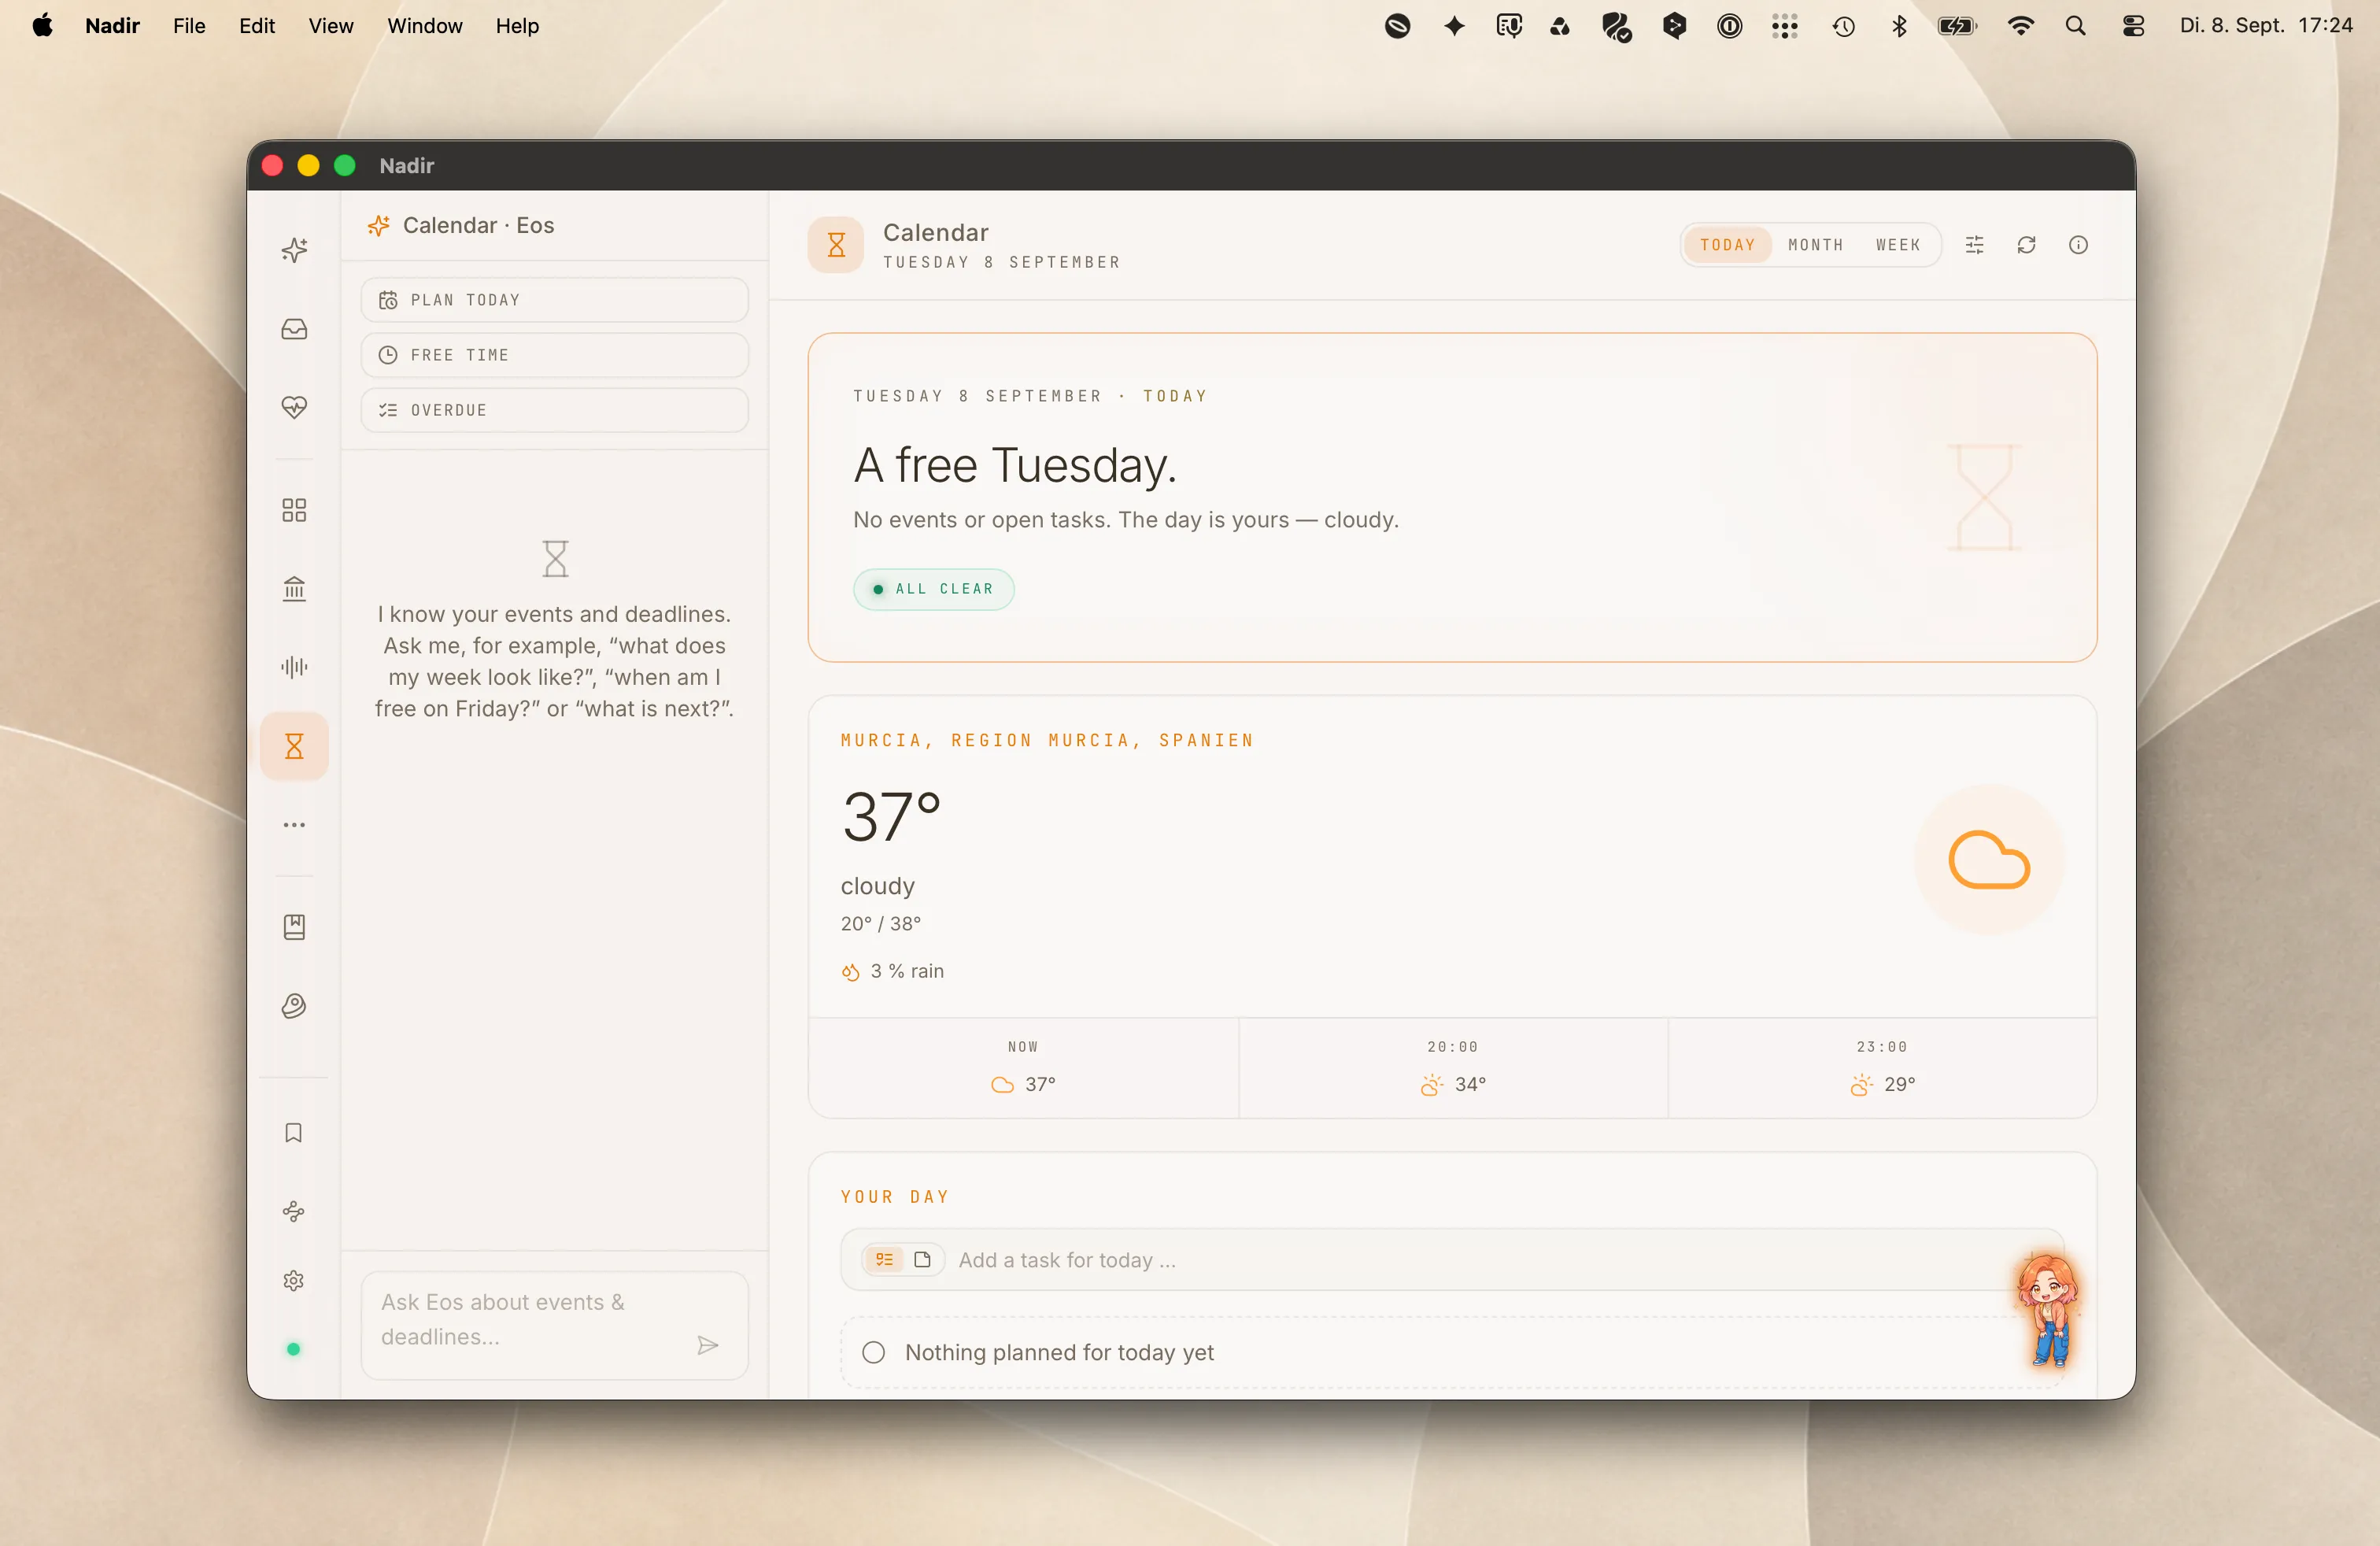Open calendar filter sliders icon

[1975, 245]
